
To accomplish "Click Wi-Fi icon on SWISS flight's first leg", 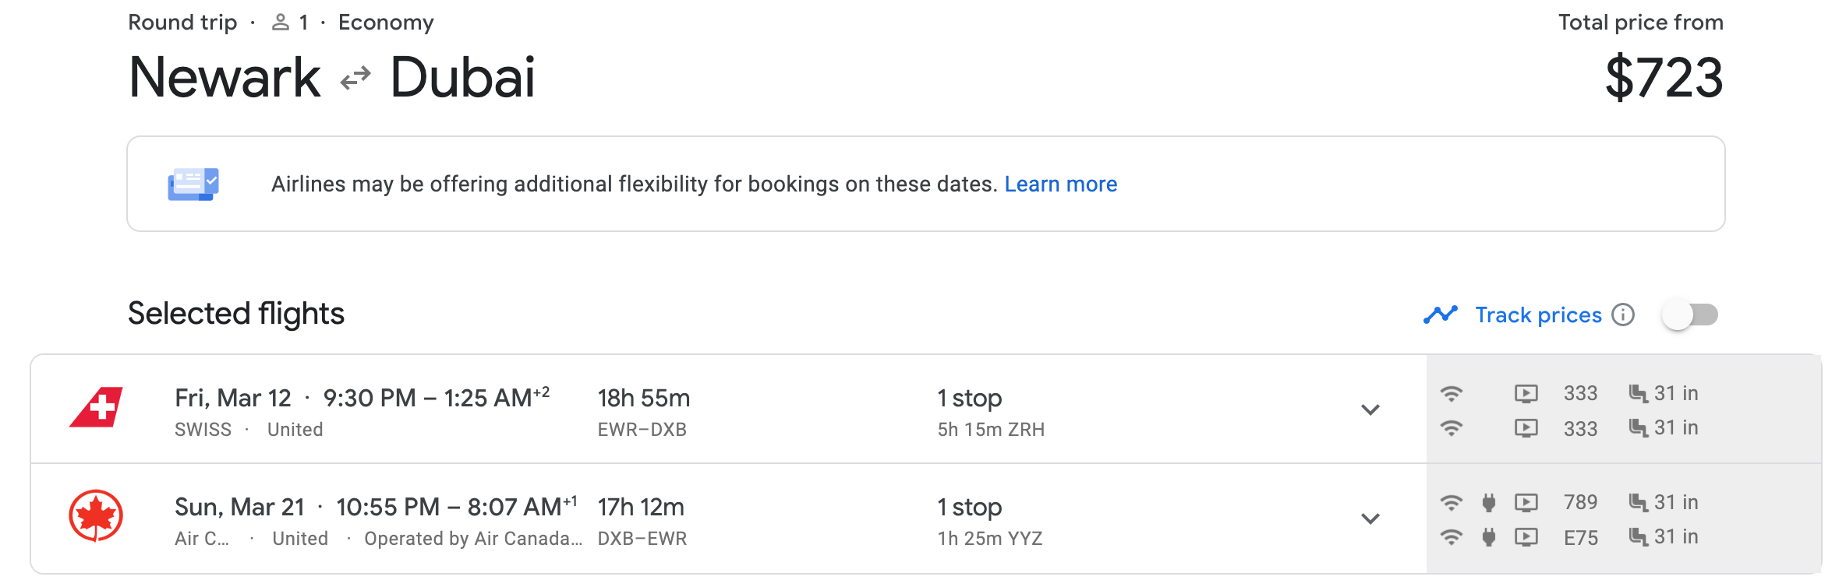I will pos(1451,393).
